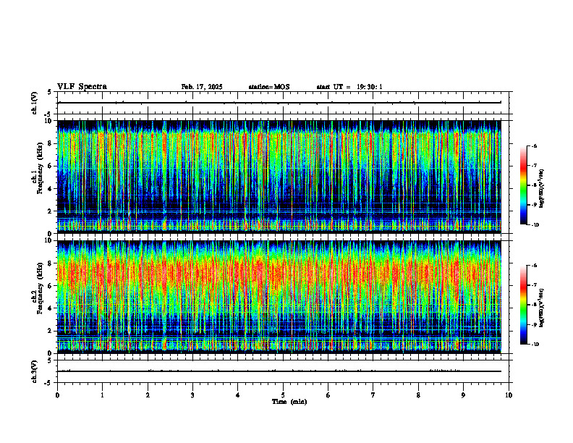Click the "Feb. 17, 2025" date label
This screenshot has height=443, width=573.
point(202,87)
